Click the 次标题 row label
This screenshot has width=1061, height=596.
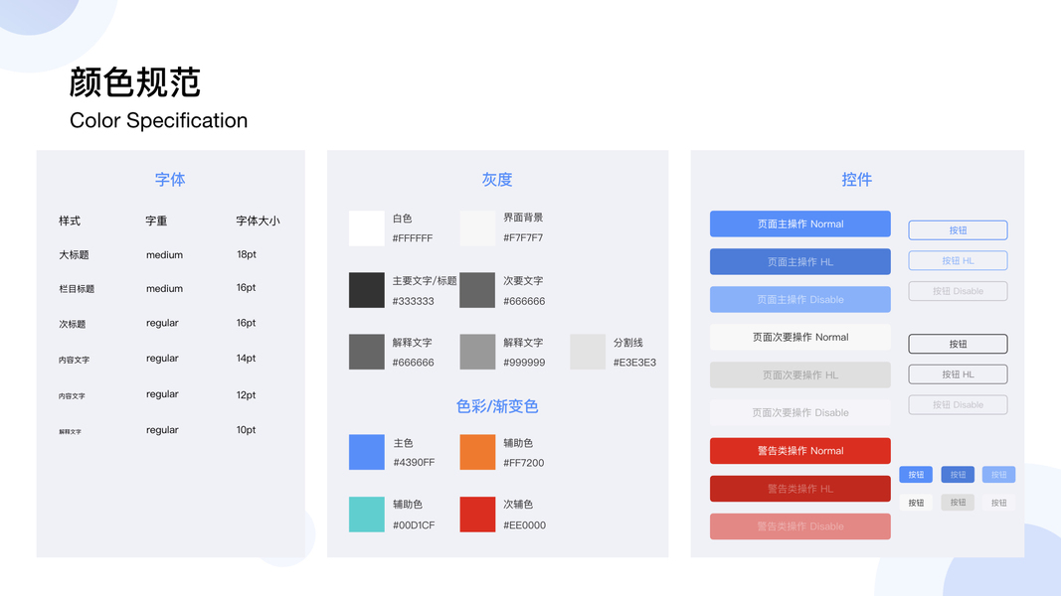point(72,325)
